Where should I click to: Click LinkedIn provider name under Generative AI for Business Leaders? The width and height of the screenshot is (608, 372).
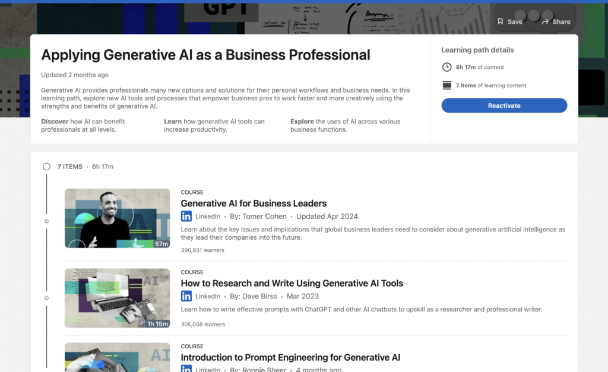tap(207, 216)
